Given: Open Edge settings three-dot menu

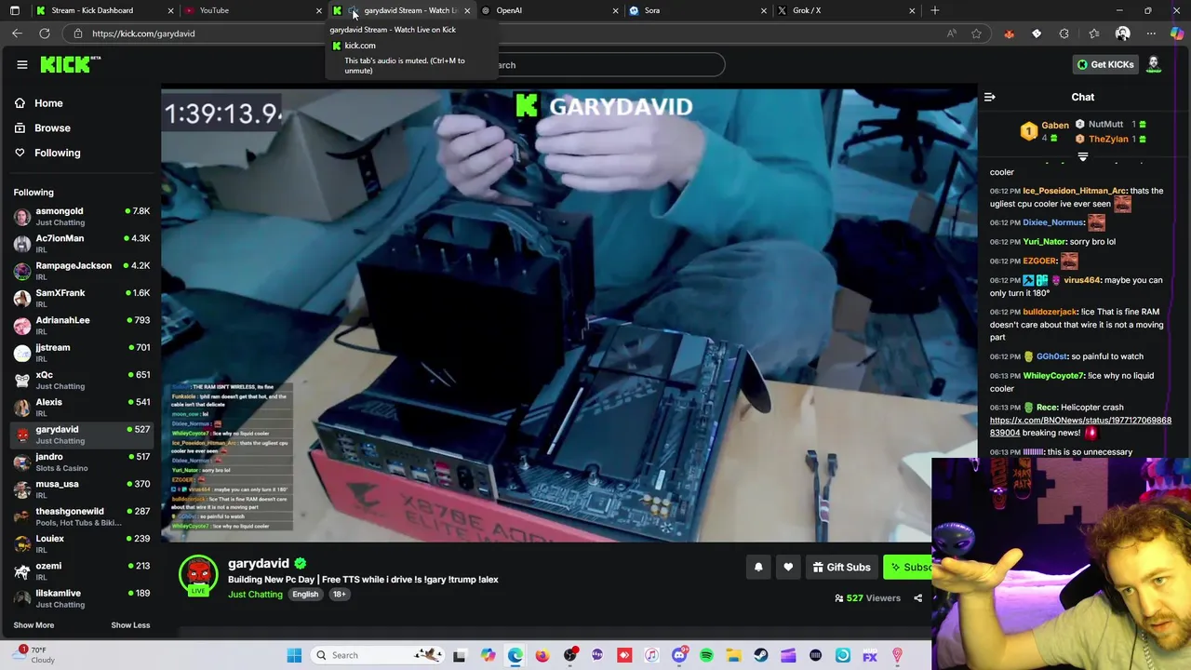Looking at the screenshot, I should [x=1151, y=33].
